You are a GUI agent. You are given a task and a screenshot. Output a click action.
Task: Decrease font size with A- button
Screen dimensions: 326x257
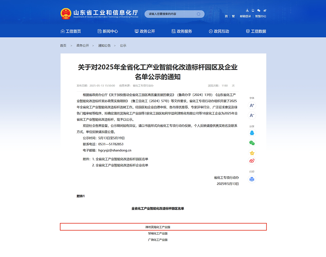point(252,115)
